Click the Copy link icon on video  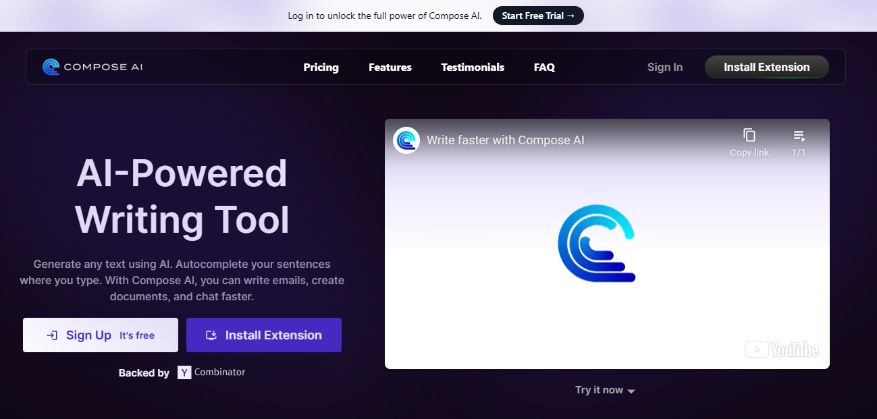click(x=749, y=135)
